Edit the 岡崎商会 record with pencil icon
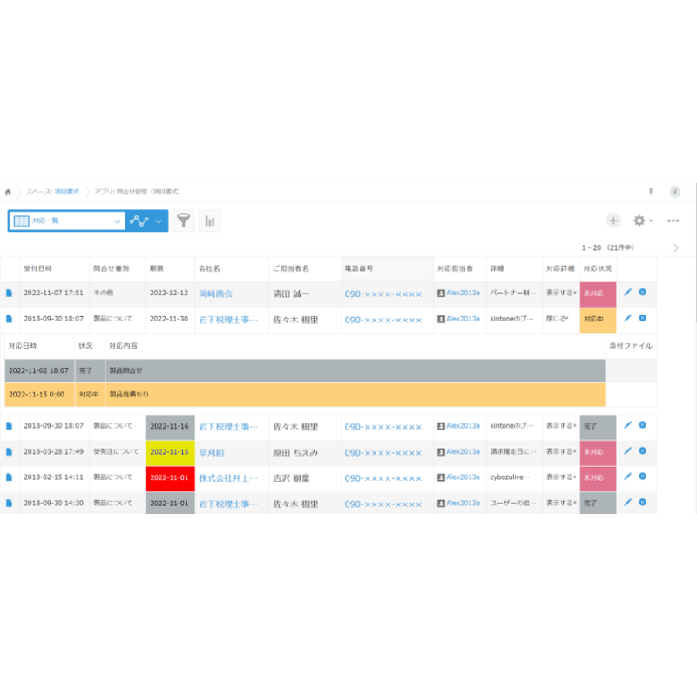Image resolution: width=697 pixels, height=697 pixels. pos(627,293)
